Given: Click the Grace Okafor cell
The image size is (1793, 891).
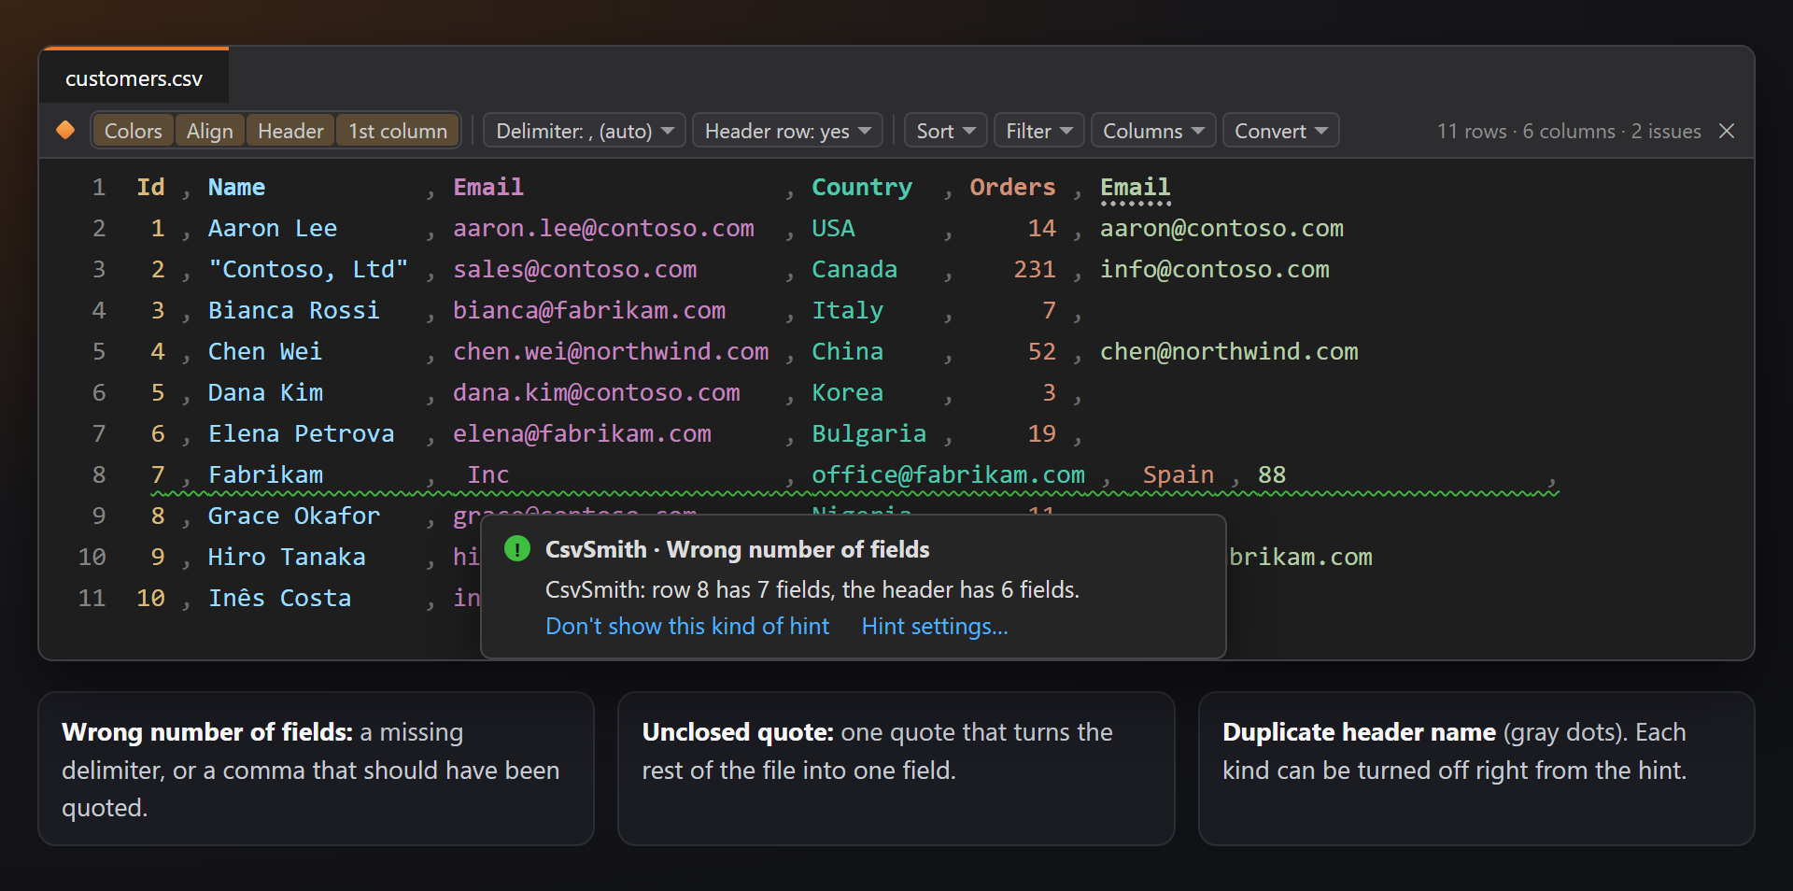Looking at the screenshot, I should [294, 516].
